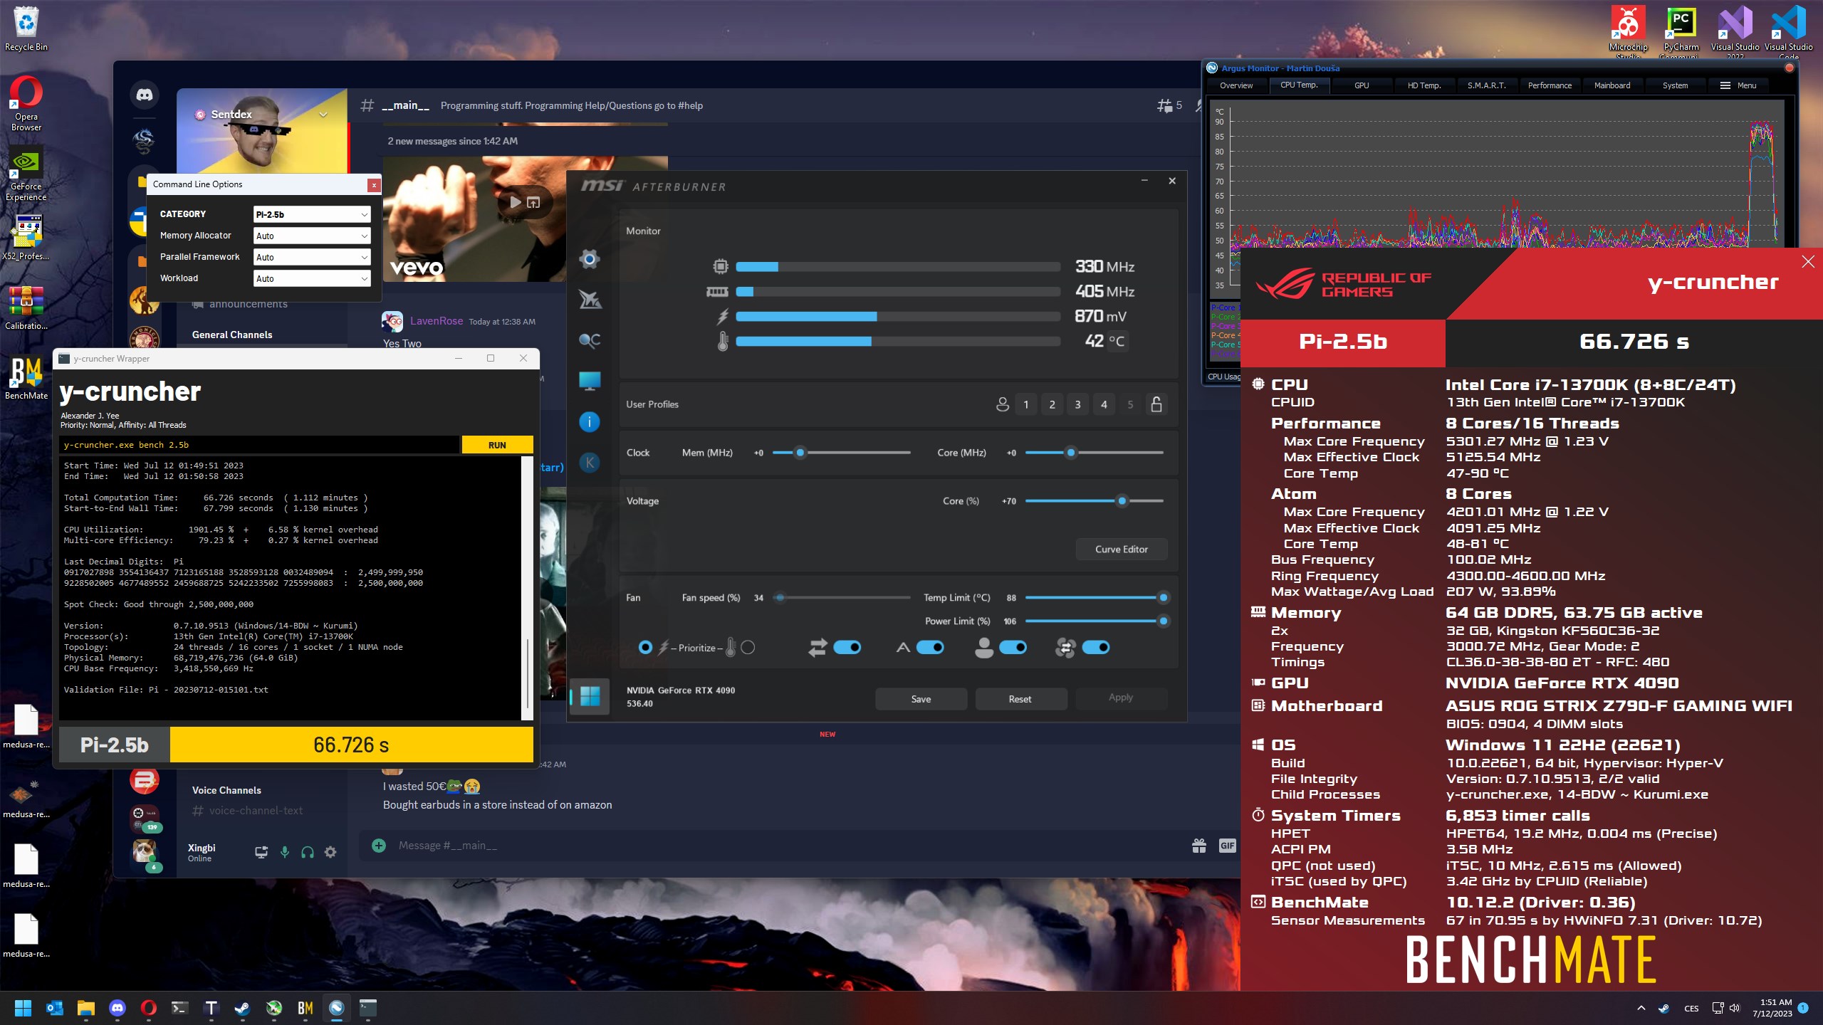Open MSI Afterburner settings gear icon
The height and width of the screenshot is (1025, 1823).
tap(589, 259)
